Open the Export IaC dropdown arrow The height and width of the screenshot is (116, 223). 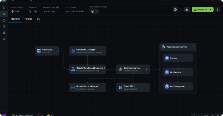(x=210, y=10)
